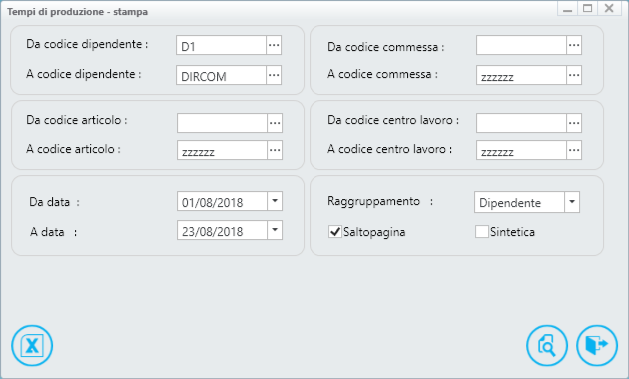Screen dimensions: 629x379
Task: Expand the 'A data' date picker arrow
Action: pos(275,230)
